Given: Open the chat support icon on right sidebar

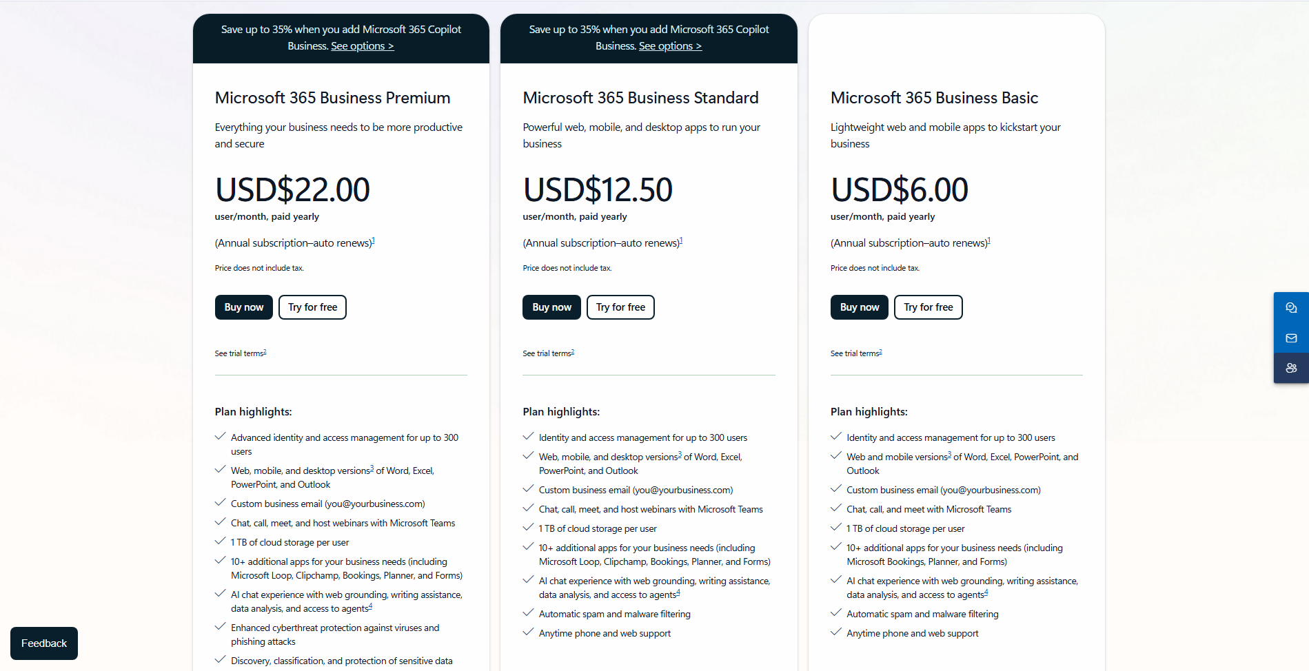Looking at the screenshot, I should coord(1291,307).
